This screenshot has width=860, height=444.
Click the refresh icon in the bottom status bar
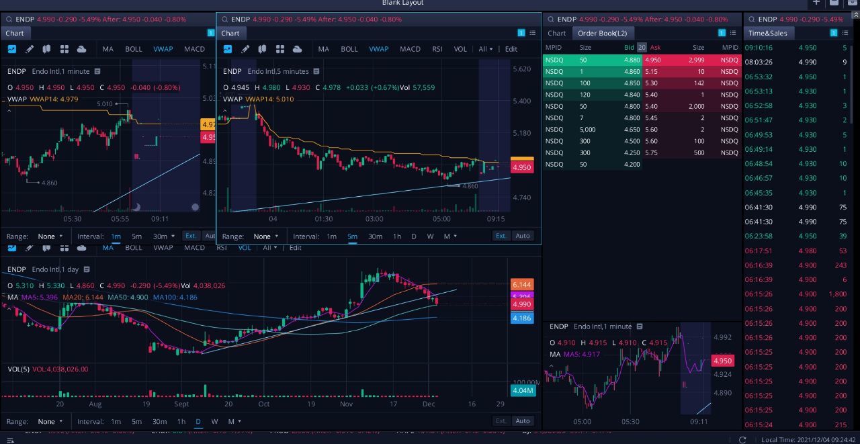coord(742,439)
